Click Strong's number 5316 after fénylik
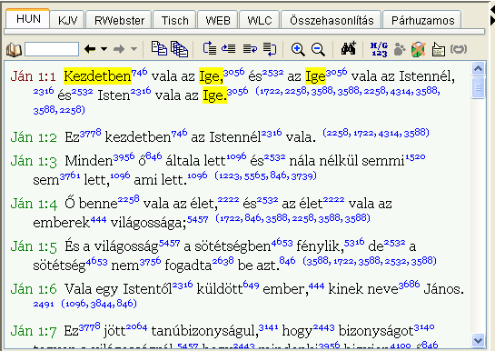 click(354, 242)
